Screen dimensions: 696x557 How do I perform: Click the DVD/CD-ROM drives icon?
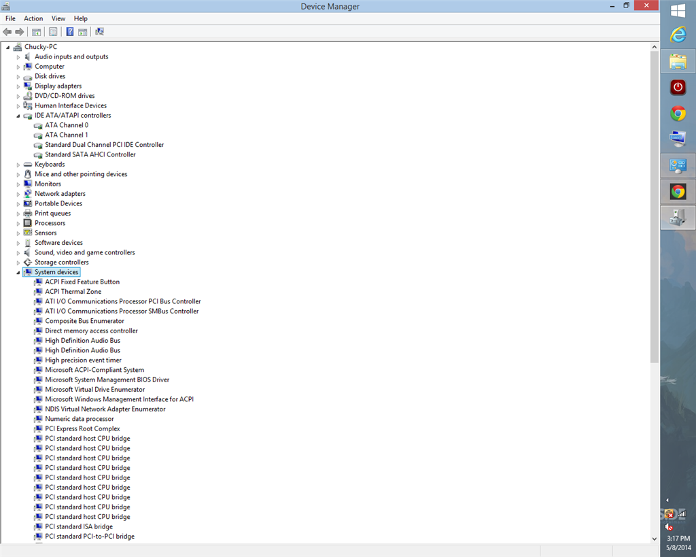tap(28, 95)
